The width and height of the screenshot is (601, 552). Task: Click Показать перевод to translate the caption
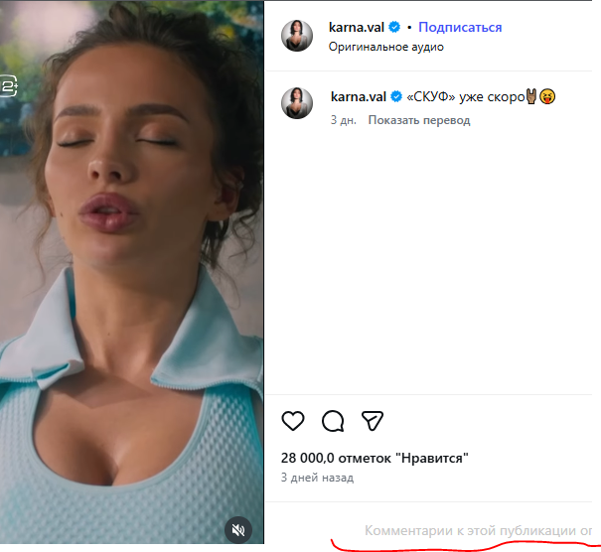point(418,120)
